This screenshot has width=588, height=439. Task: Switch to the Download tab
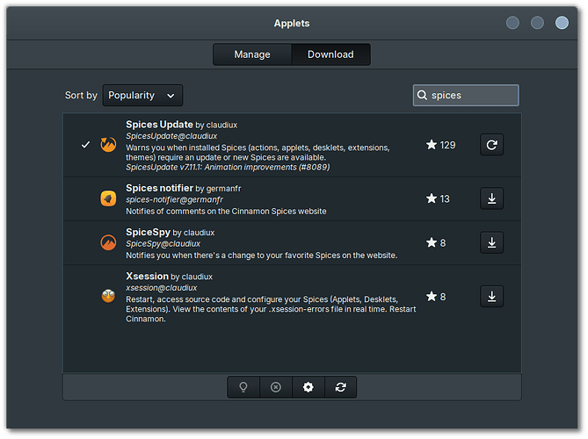click(330, 54)
